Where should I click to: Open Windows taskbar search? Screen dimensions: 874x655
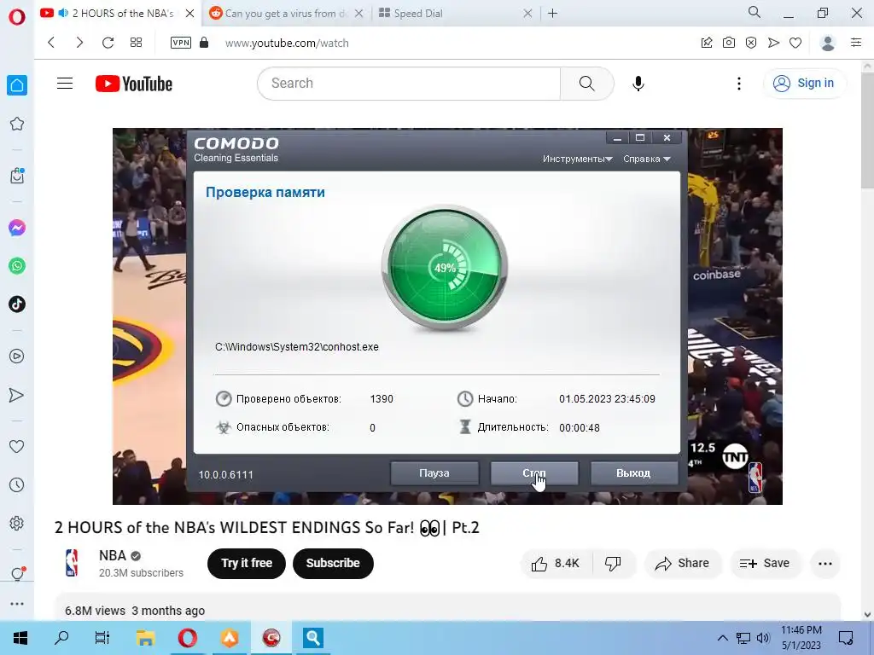tap(61, 638)
